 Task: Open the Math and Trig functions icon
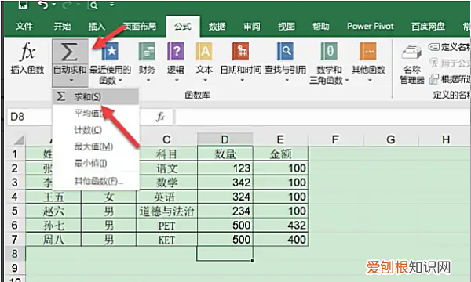click(x=329, y=51)
